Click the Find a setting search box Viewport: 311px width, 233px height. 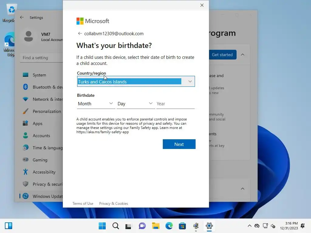point(41,58)
